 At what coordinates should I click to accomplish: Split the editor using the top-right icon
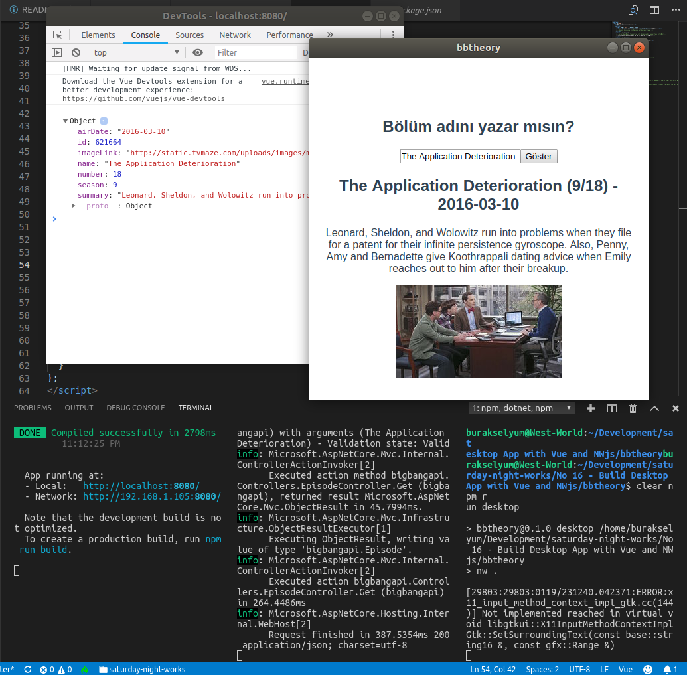654,10
